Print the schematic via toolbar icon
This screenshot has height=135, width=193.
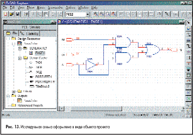[x=26, y=14]
